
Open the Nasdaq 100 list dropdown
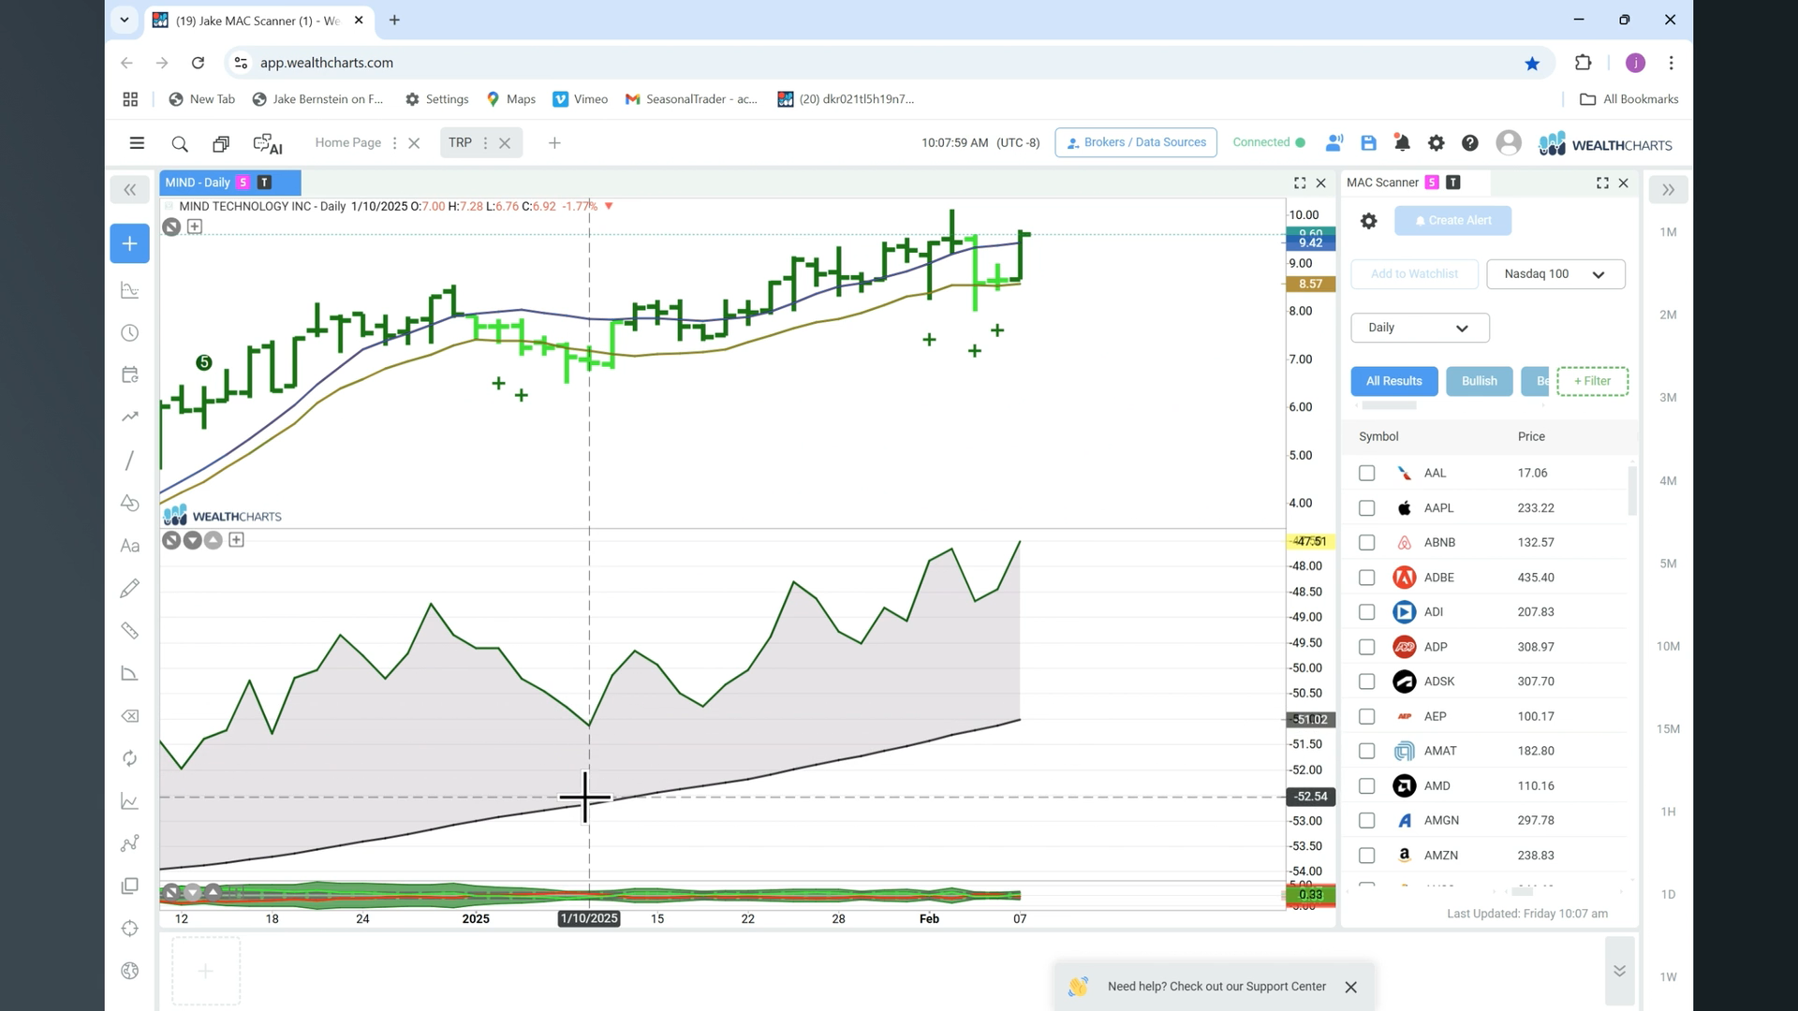click(1555, 274)
